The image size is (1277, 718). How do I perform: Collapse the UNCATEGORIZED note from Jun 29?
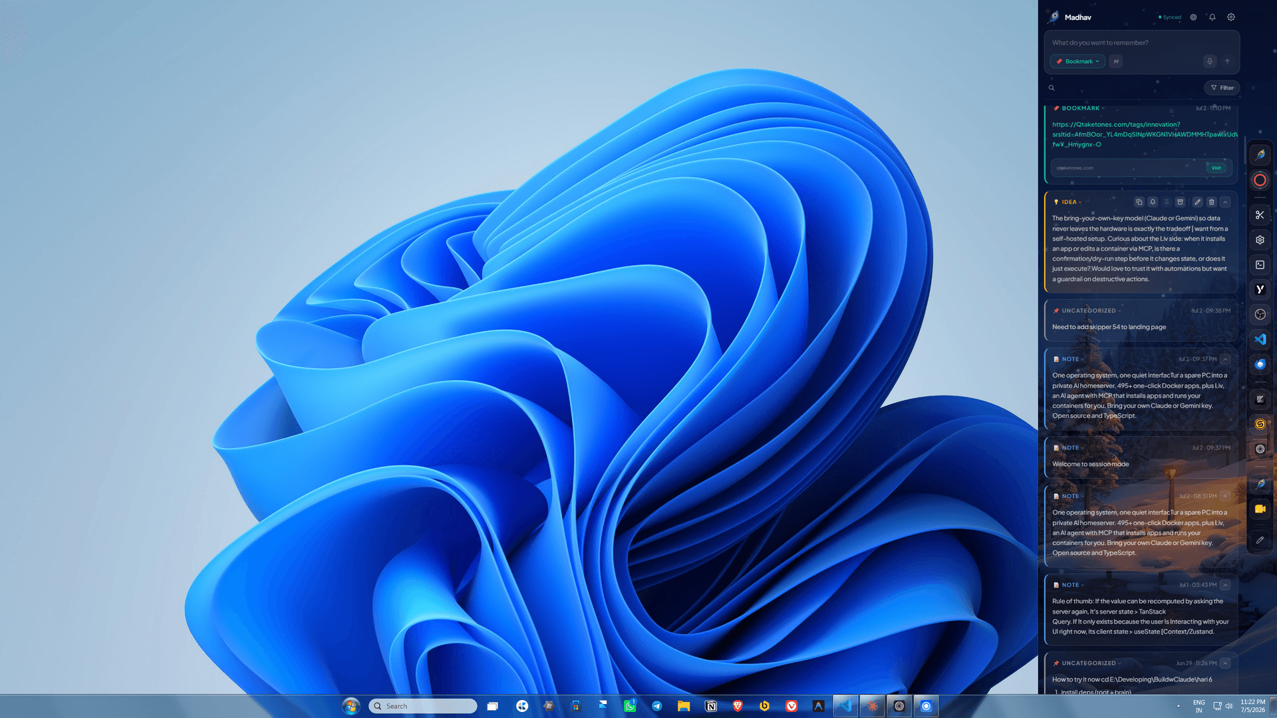[1225, 663]
